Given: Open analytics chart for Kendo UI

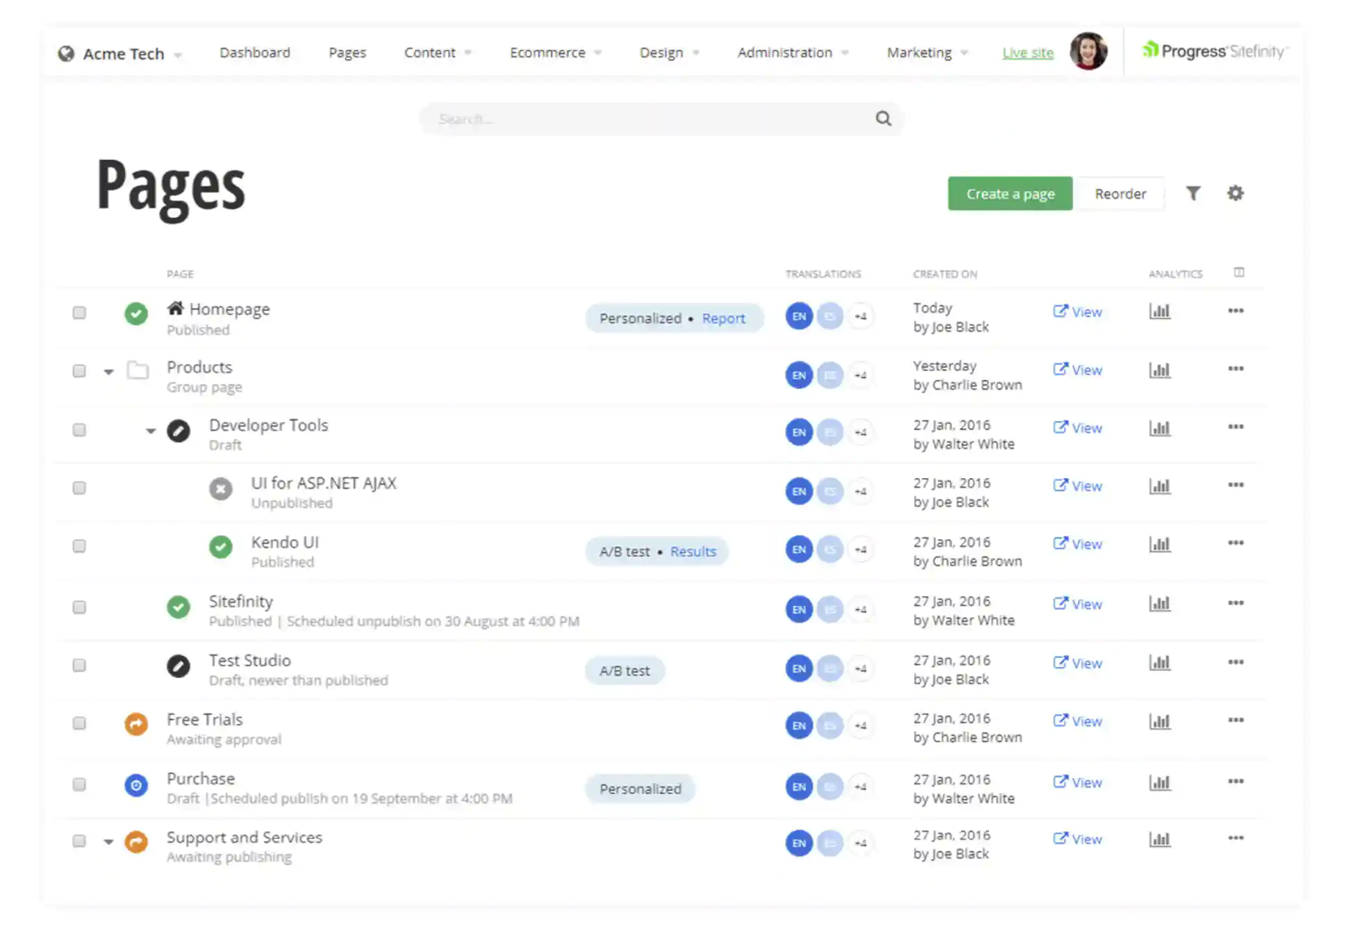Looking at the screenshot, I should [1159, 544].
